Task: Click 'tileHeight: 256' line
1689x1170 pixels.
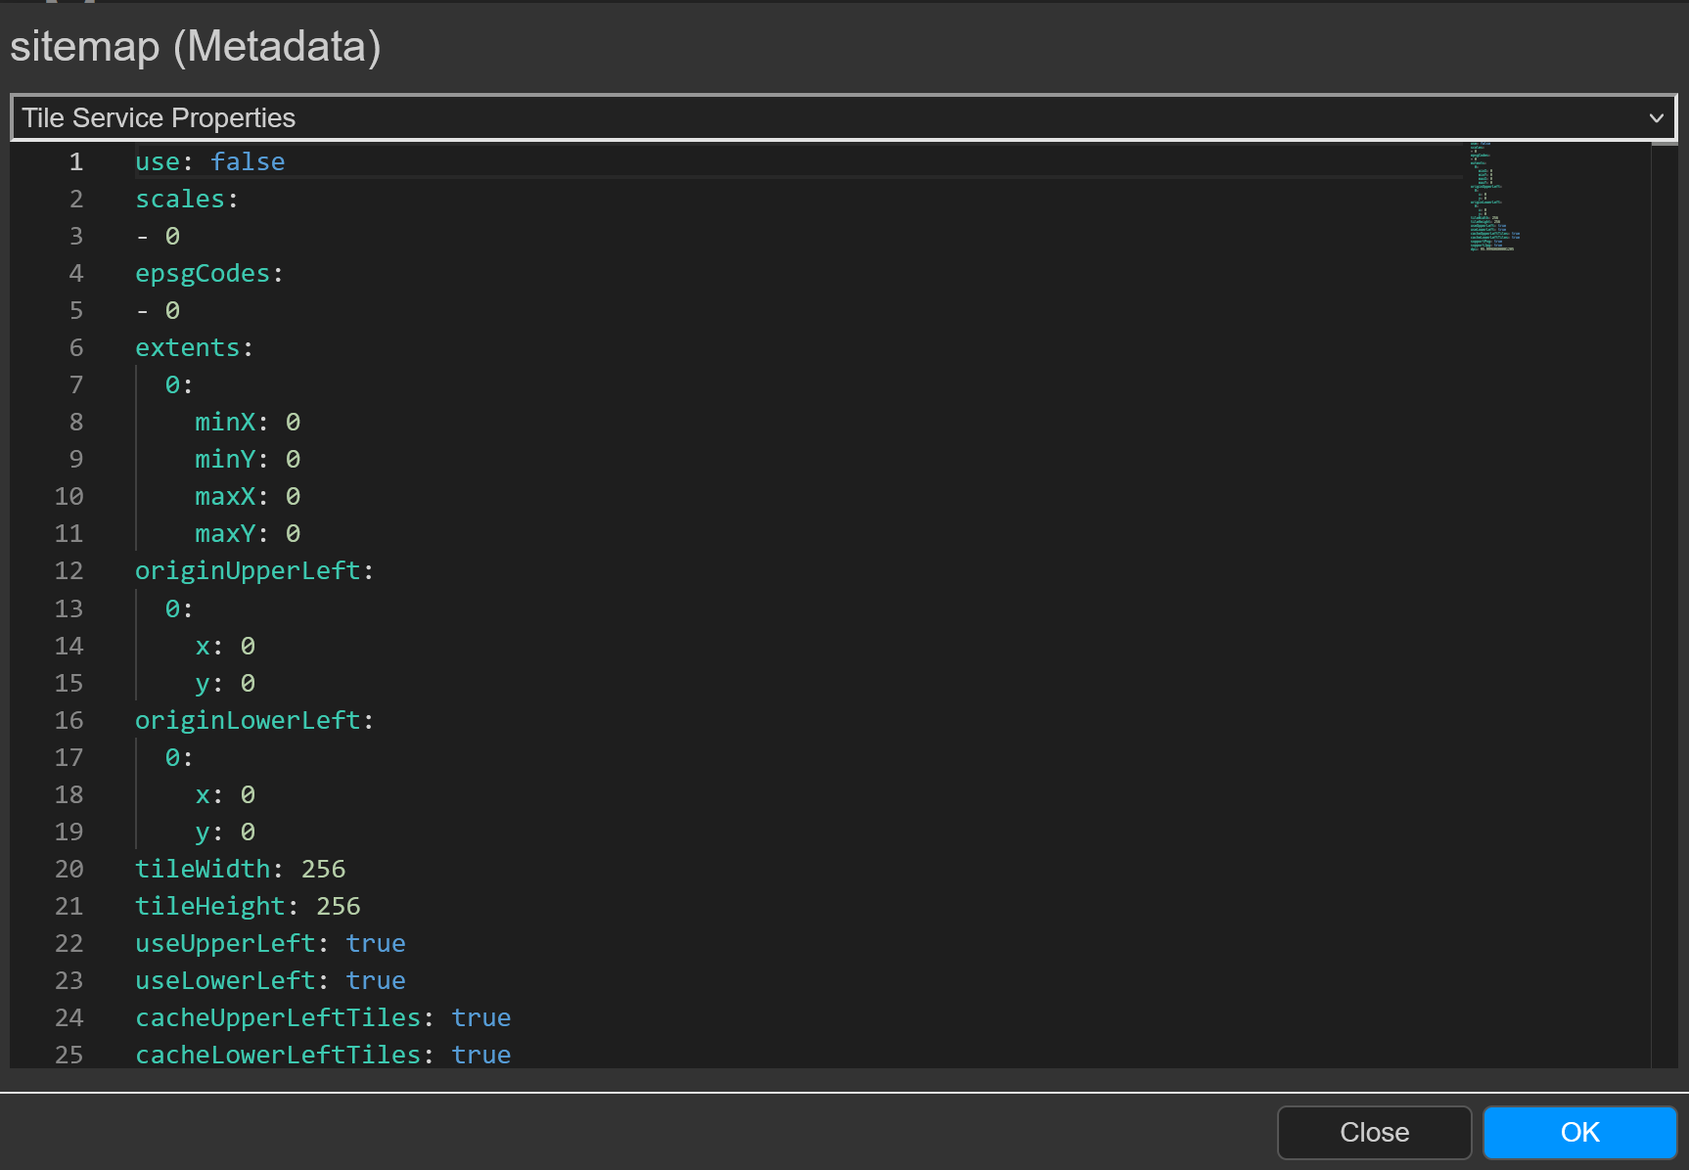Action: coord(248,906)
